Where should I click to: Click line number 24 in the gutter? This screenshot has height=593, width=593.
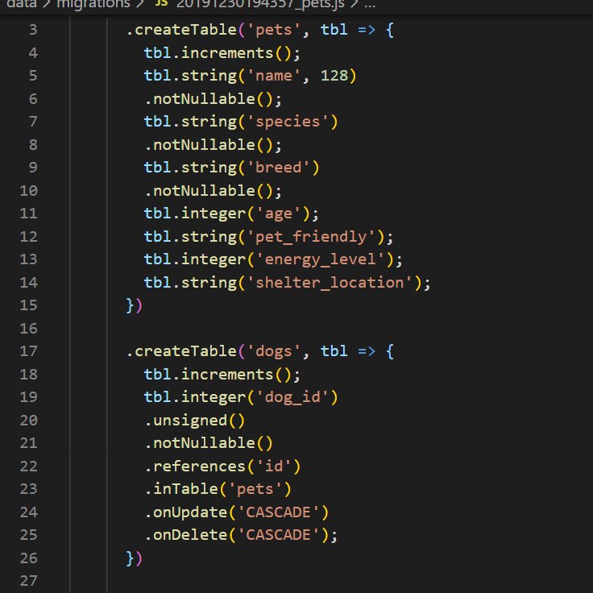point(29,512)
